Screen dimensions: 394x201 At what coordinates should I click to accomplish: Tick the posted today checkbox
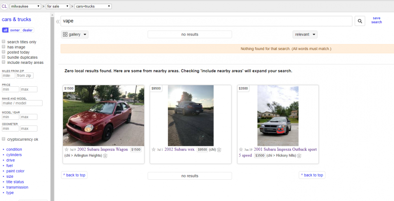coord(4,52)
